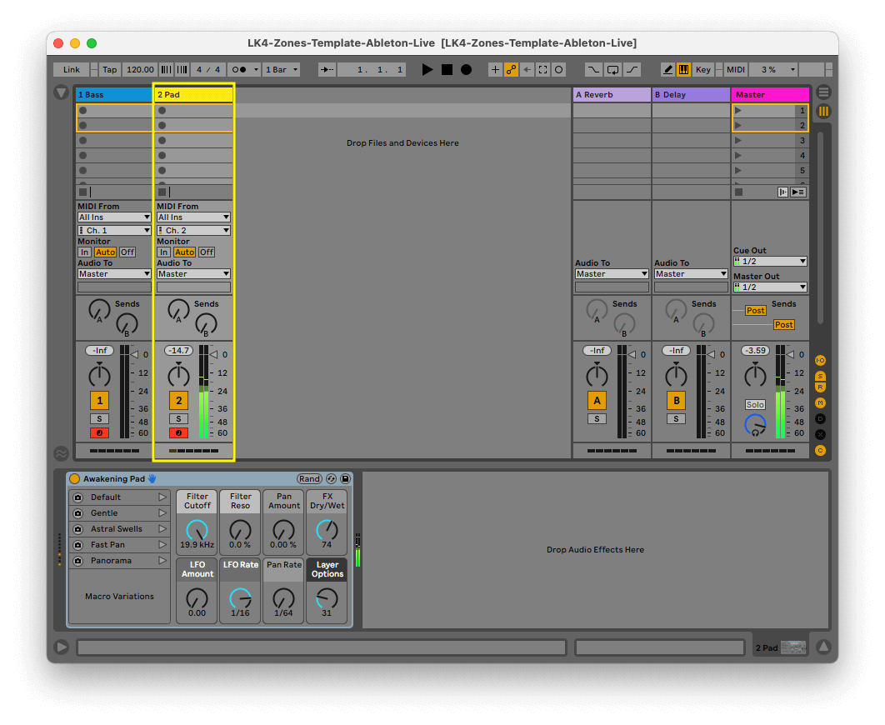
Task: Click the Stop transport button
Action: [447, 69]
